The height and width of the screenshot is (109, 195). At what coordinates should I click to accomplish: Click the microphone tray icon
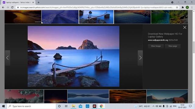[164, 106]
